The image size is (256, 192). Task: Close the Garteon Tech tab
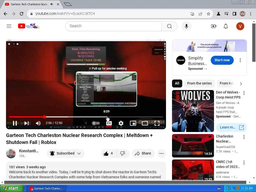(58, 4)
